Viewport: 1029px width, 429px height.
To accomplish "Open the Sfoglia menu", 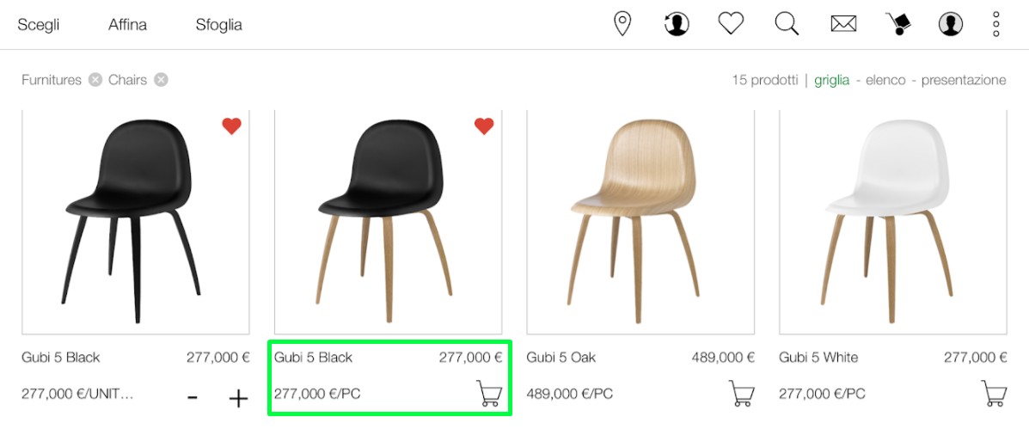I will tap(218, 25).
